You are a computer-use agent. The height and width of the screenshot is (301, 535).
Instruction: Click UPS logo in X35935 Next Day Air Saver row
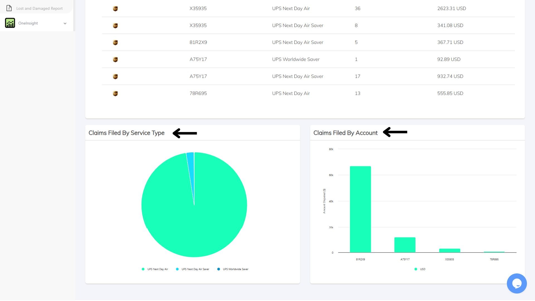pyautogui.click(x=115, y=26)
